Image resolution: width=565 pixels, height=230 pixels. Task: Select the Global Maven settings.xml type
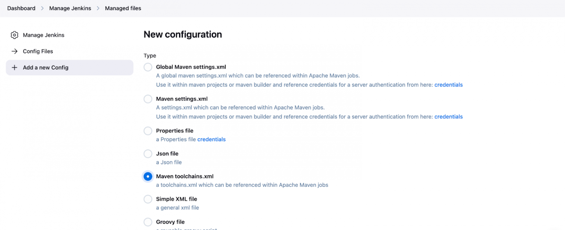tap(148, 67)
